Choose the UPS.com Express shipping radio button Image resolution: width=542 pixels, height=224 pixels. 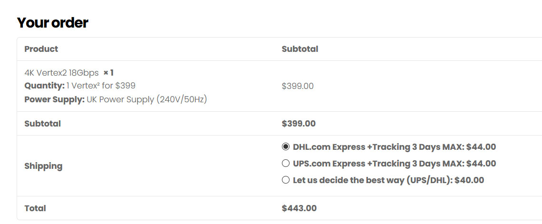[x=286, y=163]
